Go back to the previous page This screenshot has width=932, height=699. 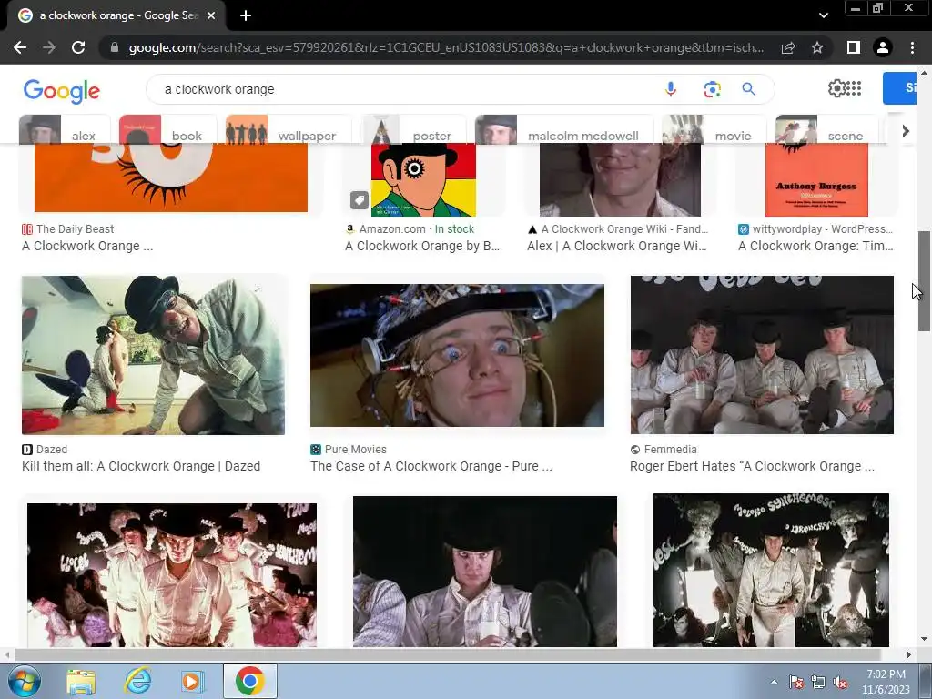click(20, 47)
